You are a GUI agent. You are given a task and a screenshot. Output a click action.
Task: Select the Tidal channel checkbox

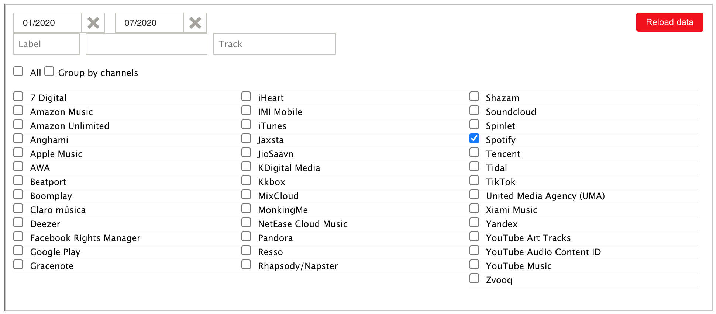click(474, 166)
